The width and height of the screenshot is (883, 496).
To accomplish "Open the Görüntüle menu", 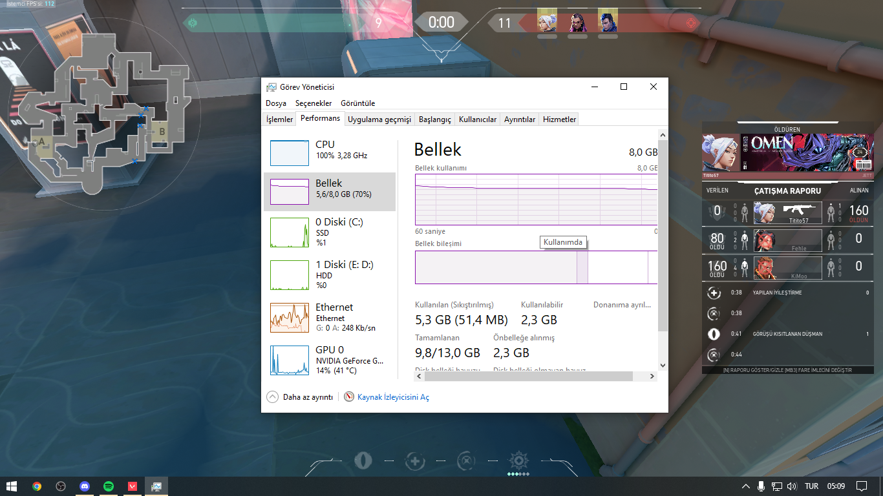I will [357, 103].
